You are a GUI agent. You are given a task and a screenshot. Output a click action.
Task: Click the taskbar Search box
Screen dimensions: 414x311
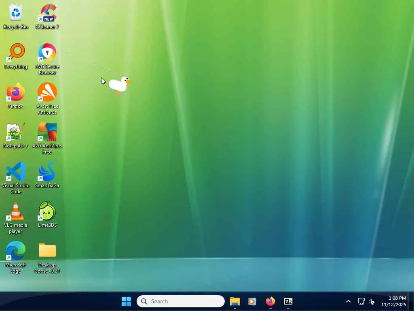181,301
